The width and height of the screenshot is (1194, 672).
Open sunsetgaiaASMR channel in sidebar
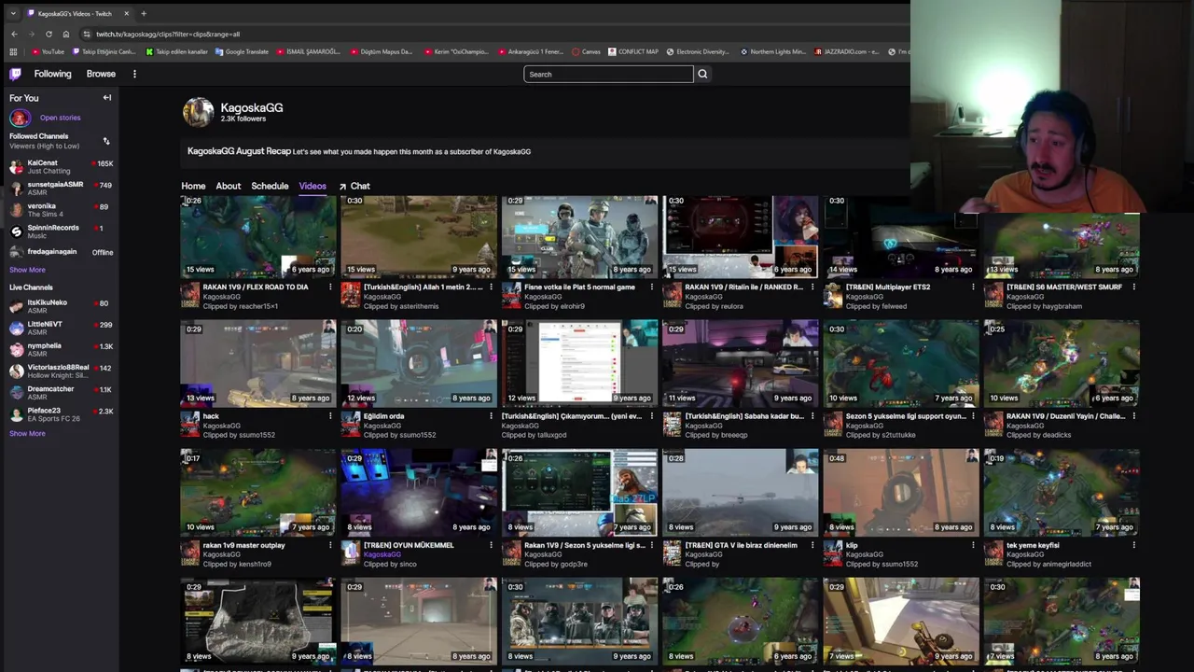pyautogui.click(x=61, y=189)
